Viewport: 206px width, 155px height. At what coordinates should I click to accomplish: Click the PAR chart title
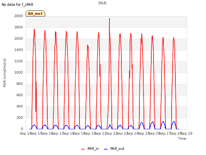pos(102,3)
